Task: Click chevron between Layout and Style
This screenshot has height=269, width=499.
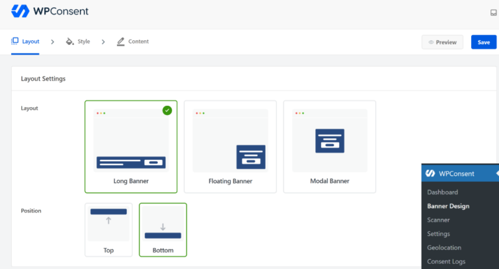Action: tap(53, 42)
